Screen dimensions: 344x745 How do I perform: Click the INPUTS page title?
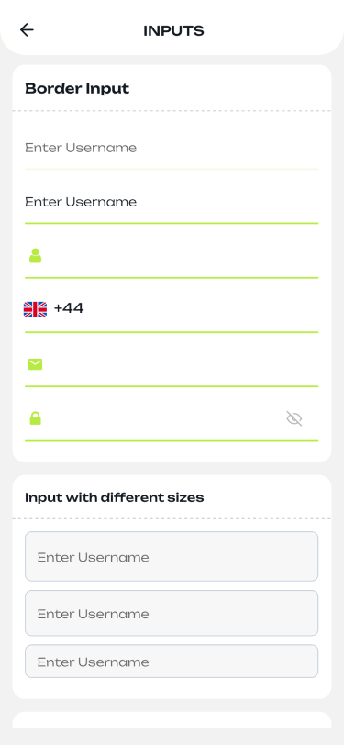(174, 31)
